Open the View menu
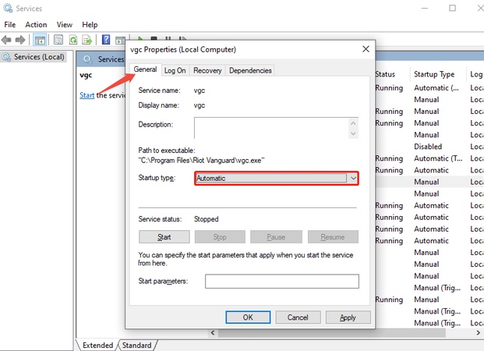Viewport: 484px width, 351px height. point(64,25)
